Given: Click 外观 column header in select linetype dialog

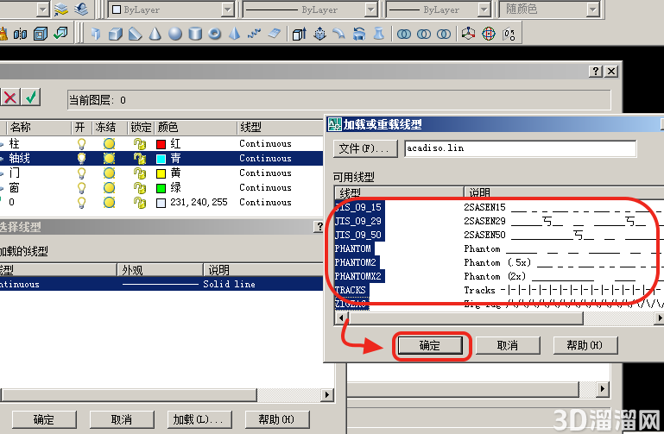Looking at the screenshot, I should click(160, 270).
